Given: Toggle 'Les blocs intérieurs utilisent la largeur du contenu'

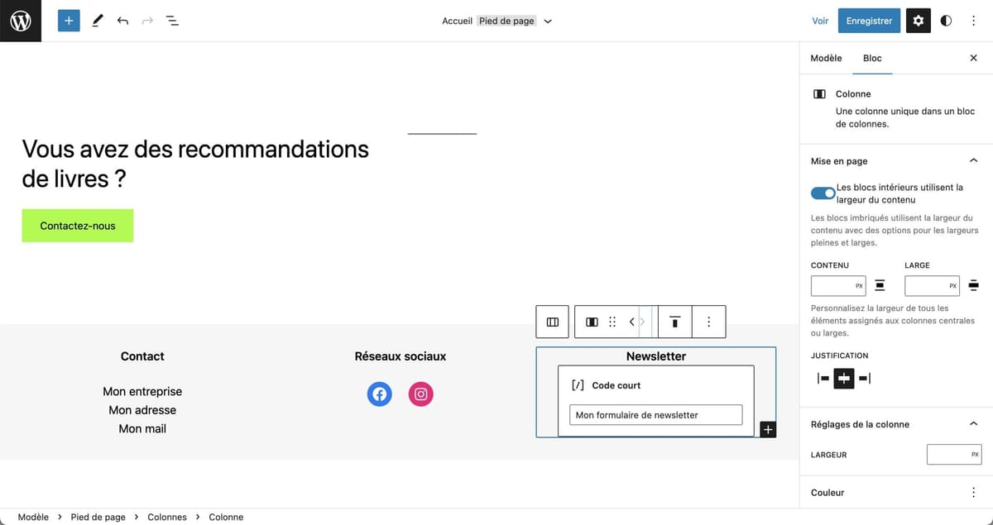Looking at the screenshot, I should click(x=823, y=193).
